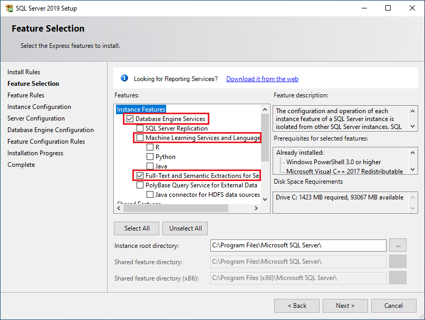
Task: Enable the Java feature
Action: 150,166
